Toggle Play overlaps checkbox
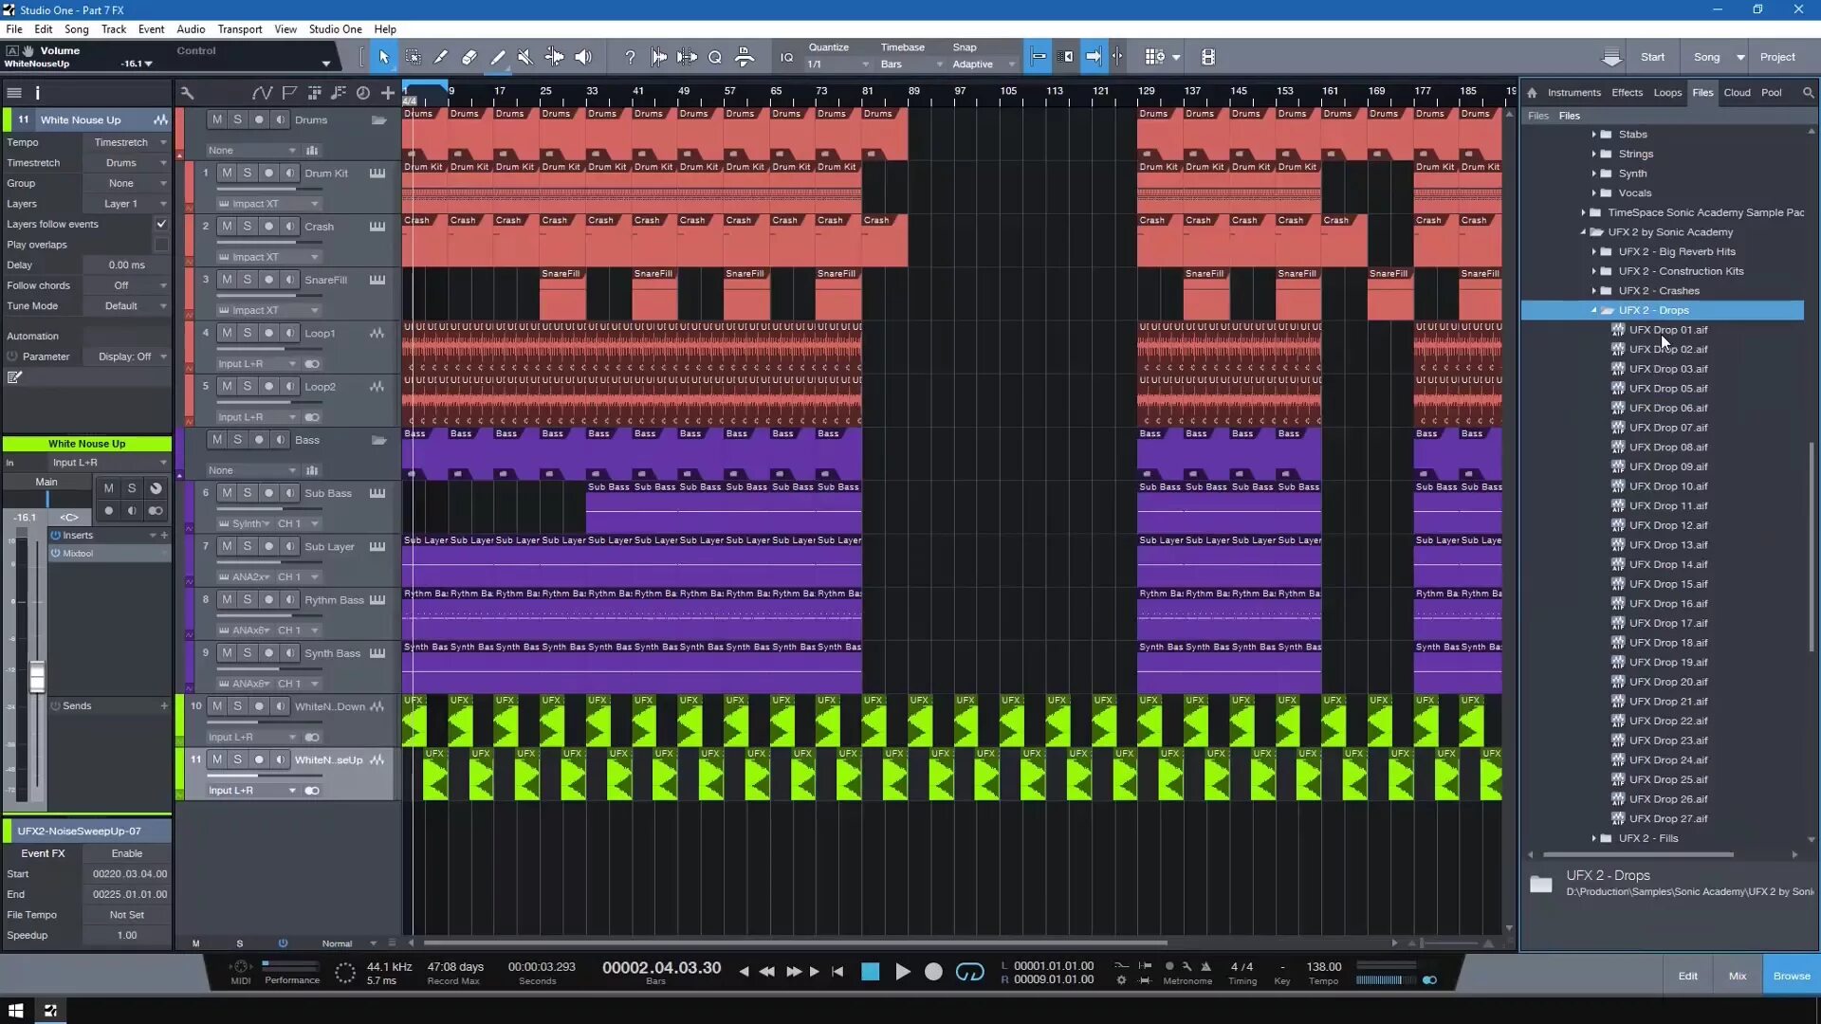 (x=161, y=245)
